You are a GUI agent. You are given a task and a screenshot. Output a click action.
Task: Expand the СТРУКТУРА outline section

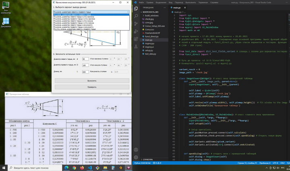point(148,160)
